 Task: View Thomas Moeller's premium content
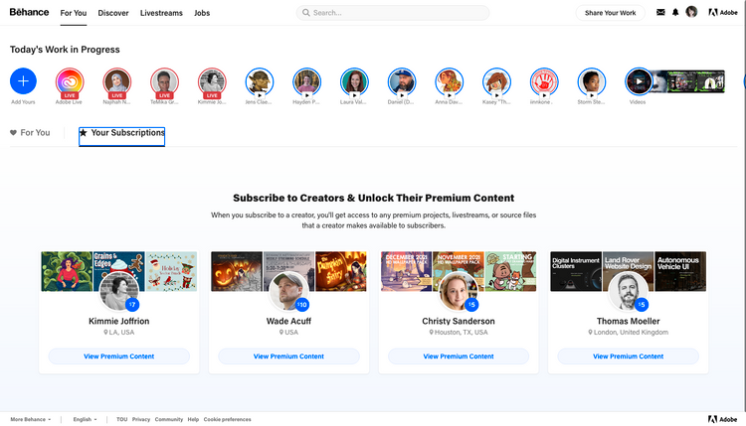coord(628,356)
